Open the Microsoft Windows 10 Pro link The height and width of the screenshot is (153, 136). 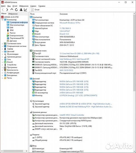pyautogui.click(x=70, y=23)
